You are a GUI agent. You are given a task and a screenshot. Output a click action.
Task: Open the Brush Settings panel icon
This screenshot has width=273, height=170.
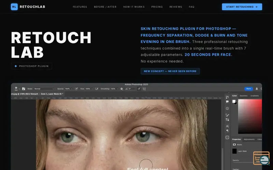coord(227,115)
